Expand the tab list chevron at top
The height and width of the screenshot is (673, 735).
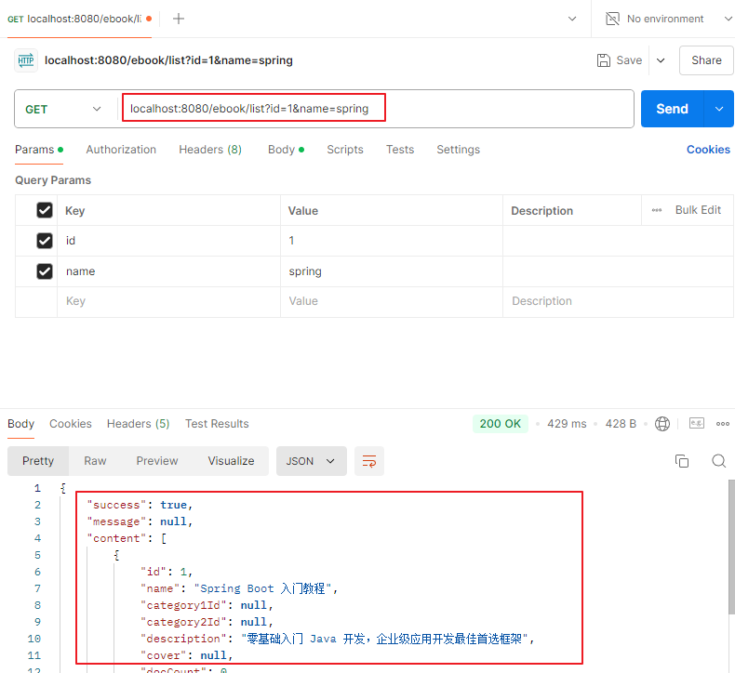pyautogui.click(x=572, y=19)
